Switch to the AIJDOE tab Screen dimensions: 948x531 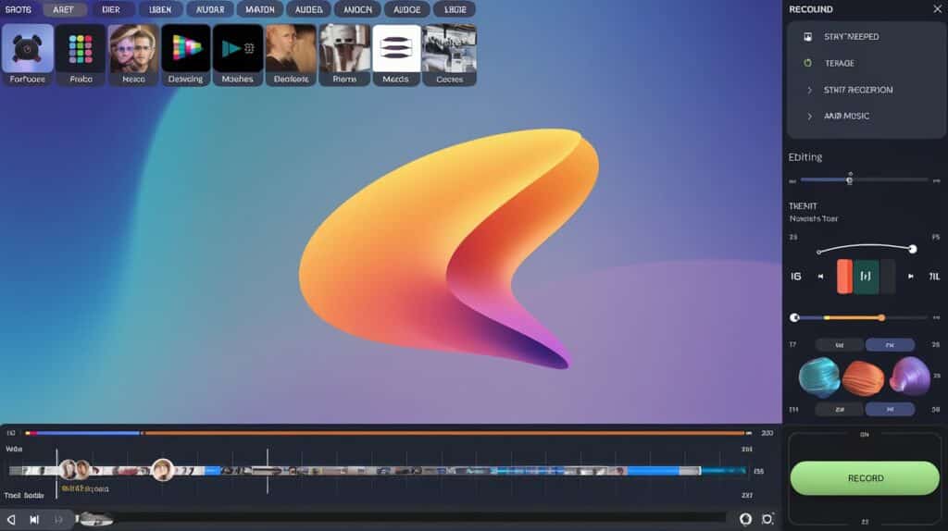click(x=407, y=9)
